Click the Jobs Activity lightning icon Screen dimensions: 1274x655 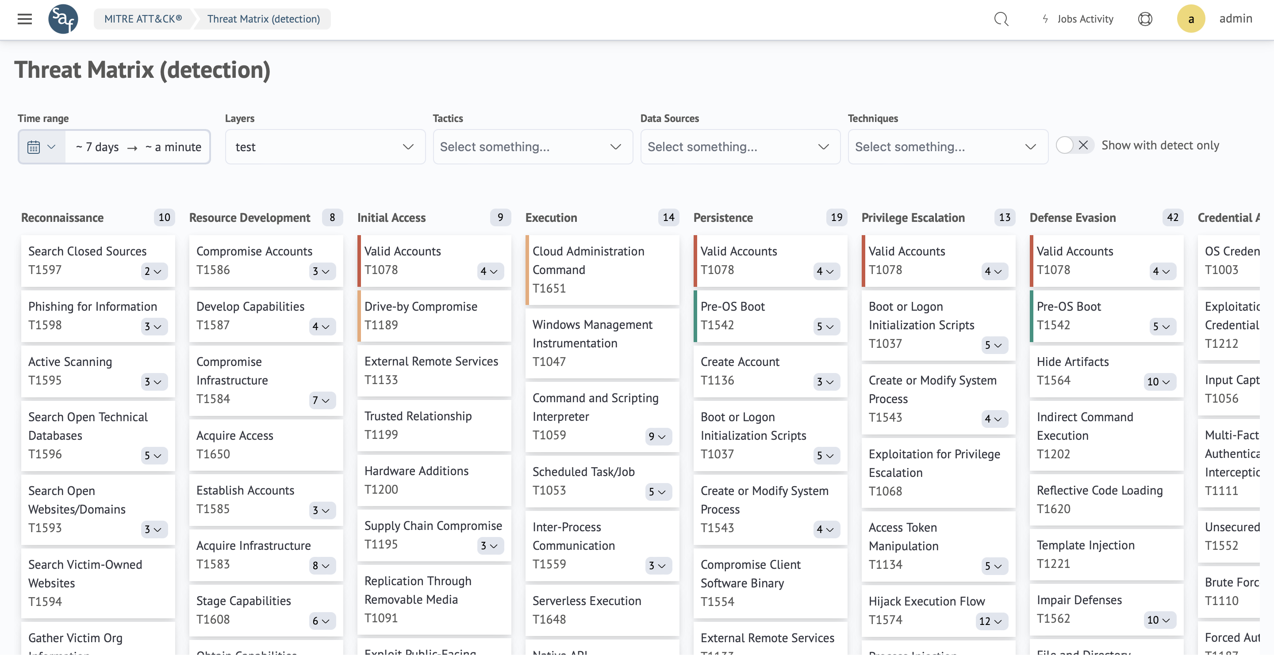pos(1045,19)
